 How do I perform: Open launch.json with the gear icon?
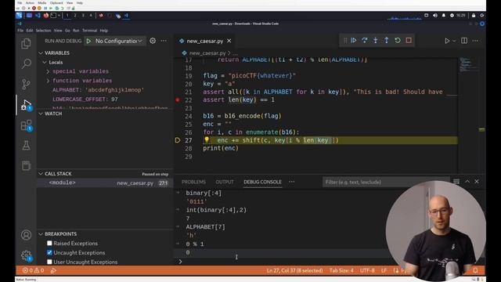(153, 41)
